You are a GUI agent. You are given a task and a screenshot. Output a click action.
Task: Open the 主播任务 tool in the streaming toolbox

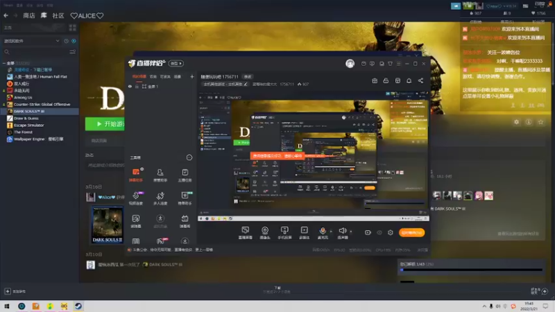click(x=185, y=175)
